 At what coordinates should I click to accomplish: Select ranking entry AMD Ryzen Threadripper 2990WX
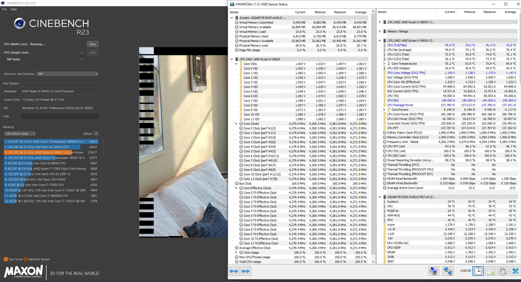[x=51, y=142]
